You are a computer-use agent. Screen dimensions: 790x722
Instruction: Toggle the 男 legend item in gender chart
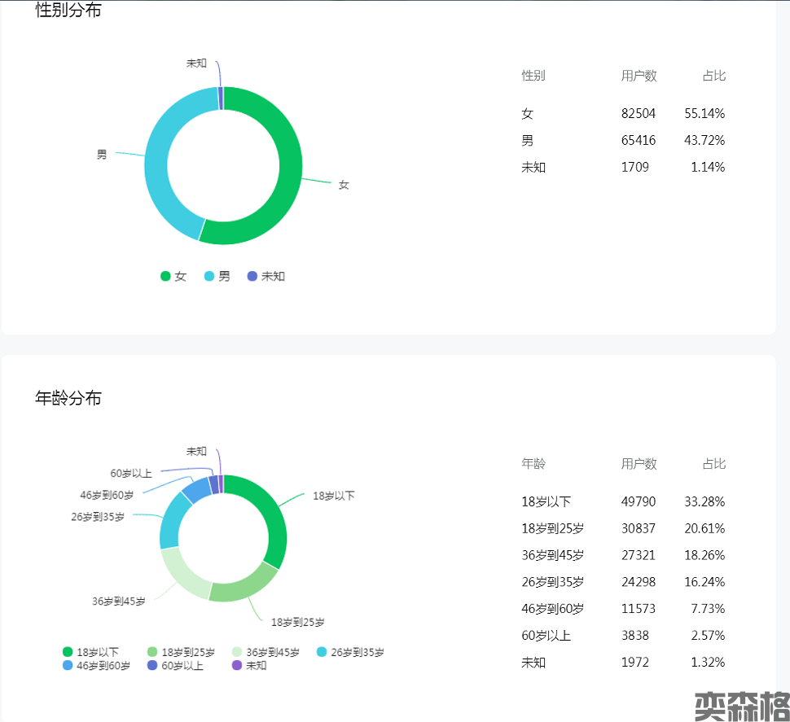217,277
